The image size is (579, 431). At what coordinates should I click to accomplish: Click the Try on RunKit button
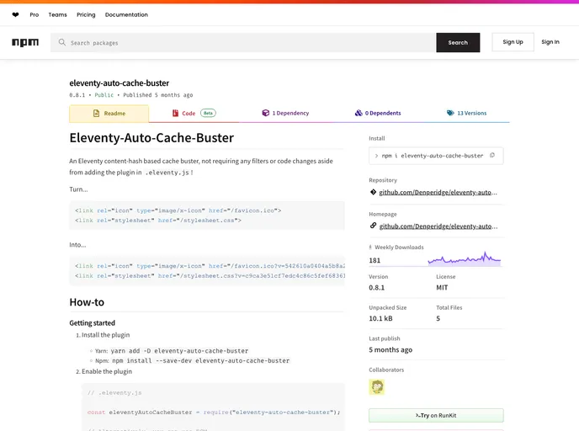436,416
